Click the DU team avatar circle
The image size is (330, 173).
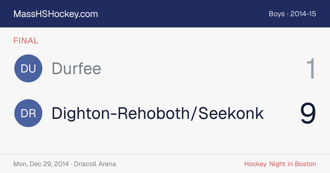(28, 68)
